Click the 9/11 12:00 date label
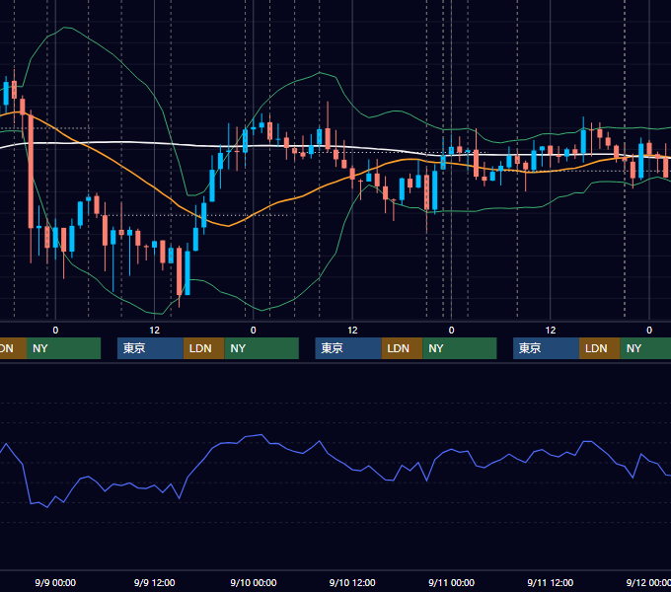 [551, 582]
